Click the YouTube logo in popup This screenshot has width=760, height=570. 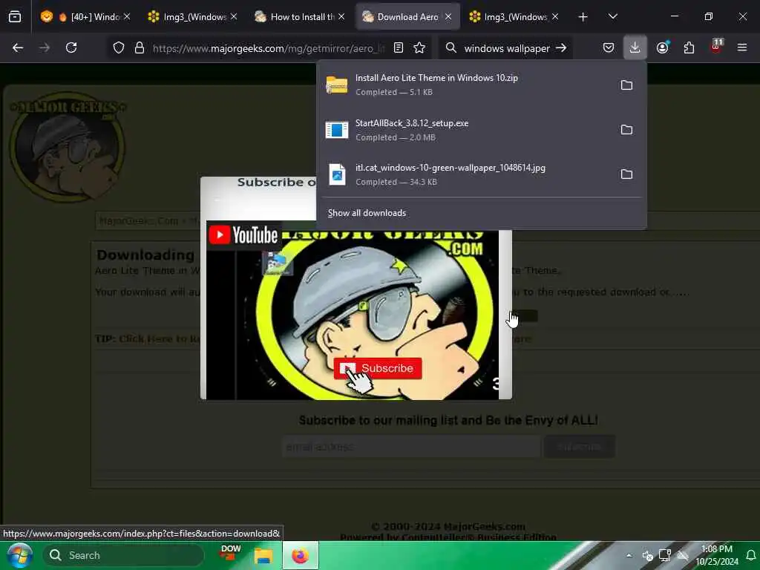click(243, 235)
